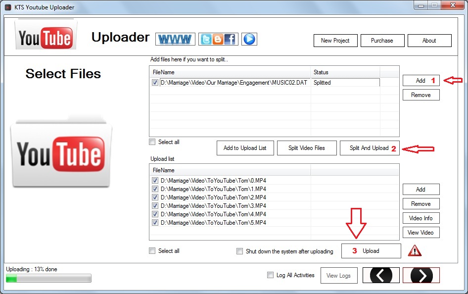Select D:\Marriage\Video\ToYouTube\Tom\3.MP4 row

213,205
